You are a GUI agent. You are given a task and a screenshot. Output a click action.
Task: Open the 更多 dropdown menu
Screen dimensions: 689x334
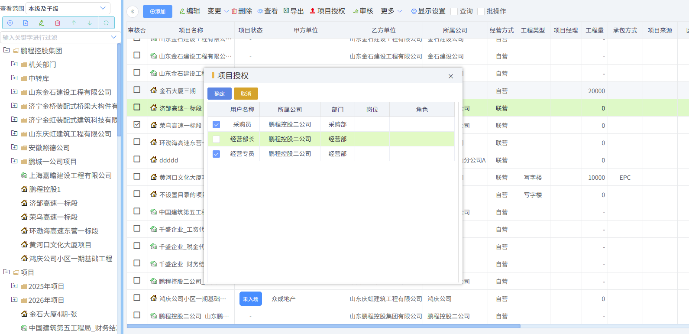pos(391,11)
